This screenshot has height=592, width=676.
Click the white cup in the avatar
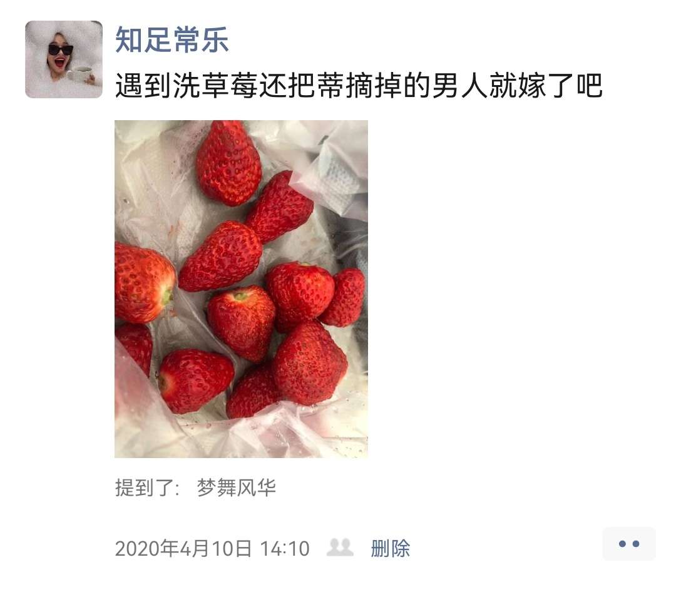coord(80,74)
